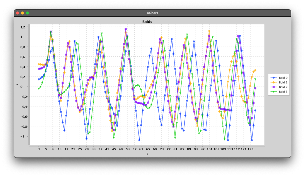The width and height of the screenshot is (305, 176).
Task: Click the x-axis tick label 125
Action: (250, 149)
